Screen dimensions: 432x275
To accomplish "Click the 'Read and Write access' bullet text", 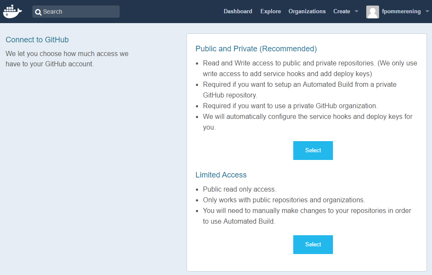I will [310, 68].
